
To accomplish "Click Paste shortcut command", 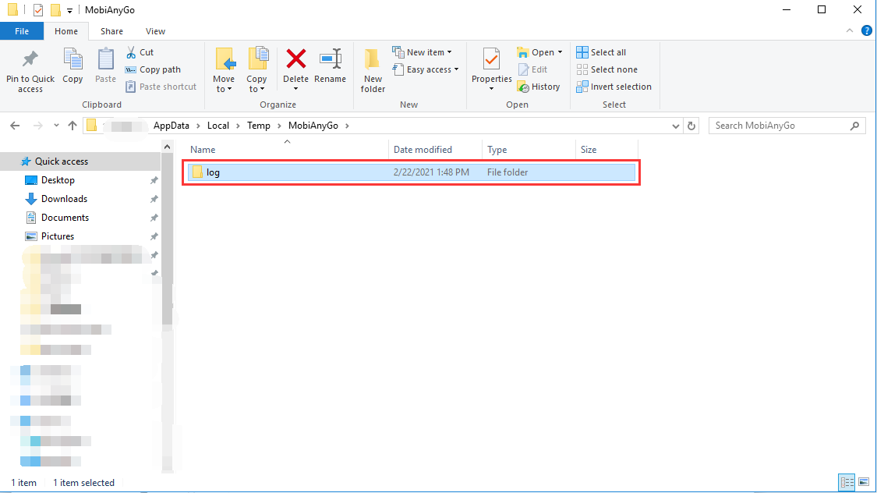I will 161,87.
